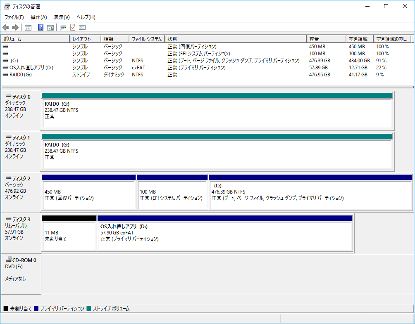
Task: Toggle the action pane toolbar icon
Action: (x=50, y=28)
